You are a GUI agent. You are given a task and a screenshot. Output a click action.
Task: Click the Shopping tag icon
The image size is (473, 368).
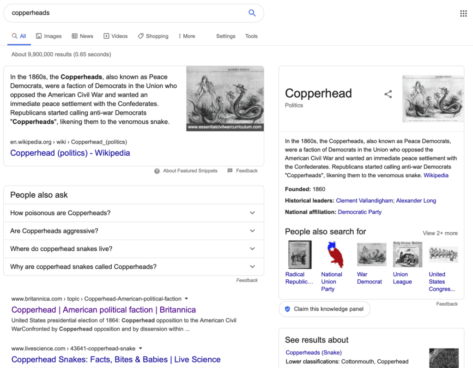(140, 36)
